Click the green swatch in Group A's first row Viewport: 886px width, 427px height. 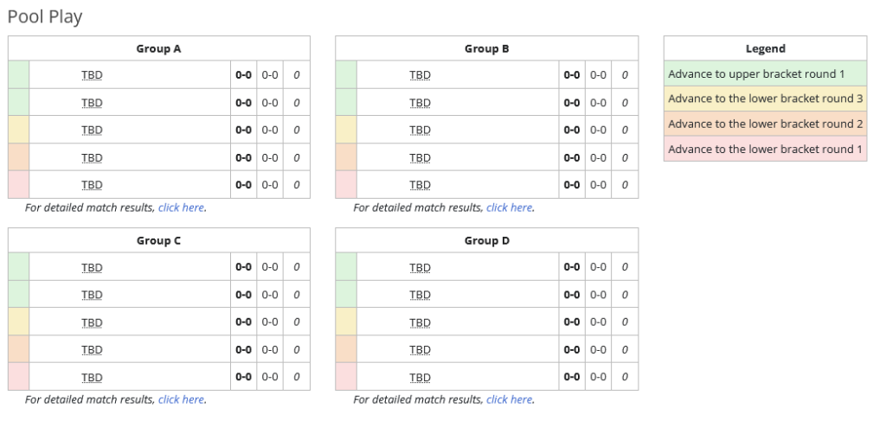click(18, 75)
